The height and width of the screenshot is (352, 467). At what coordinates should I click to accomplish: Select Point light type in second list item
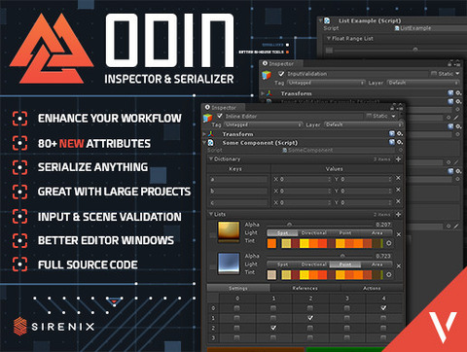pos(345,264)
